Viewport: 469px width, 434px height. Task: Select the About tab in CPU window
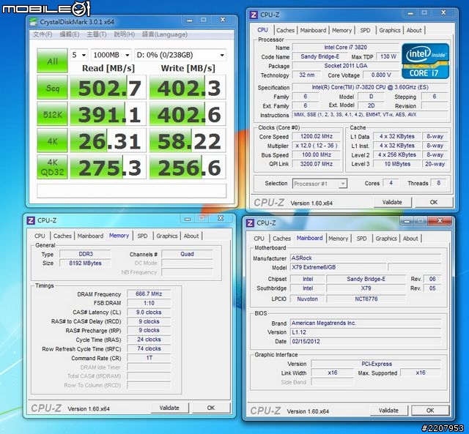[x=414, y=30]
